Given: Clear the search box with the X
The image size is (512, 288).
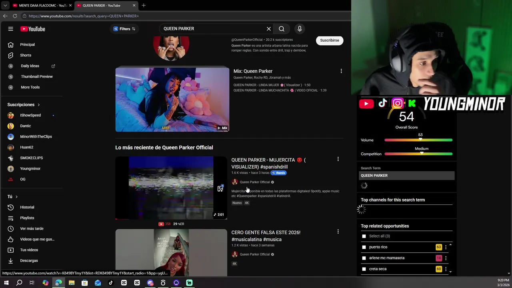Looking at the screenshot, I should [x=269, y=29].
